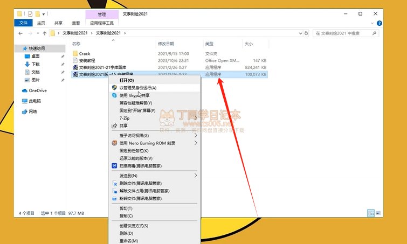Open the address bar history dropdown
This screenshot has width=407, height=244.
click(x=301, y=33)
